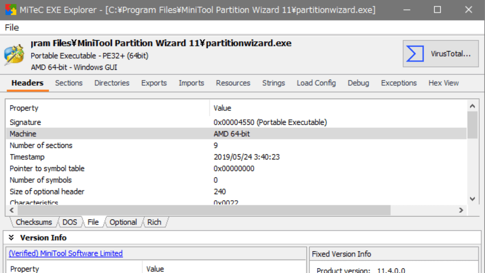This screenshot has height=273, width=485.
Task: Select the Size of optional header row
Action: point(236,192)
